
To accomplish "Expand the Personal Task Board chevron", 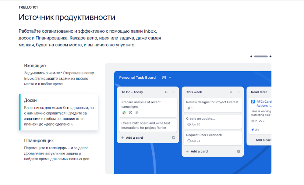I will [x=170, y=78].
